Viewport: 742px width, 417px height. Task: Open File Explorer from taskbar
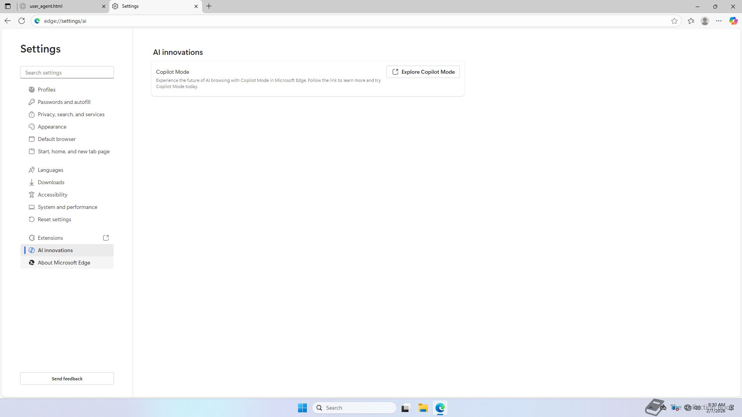point(423,408)
